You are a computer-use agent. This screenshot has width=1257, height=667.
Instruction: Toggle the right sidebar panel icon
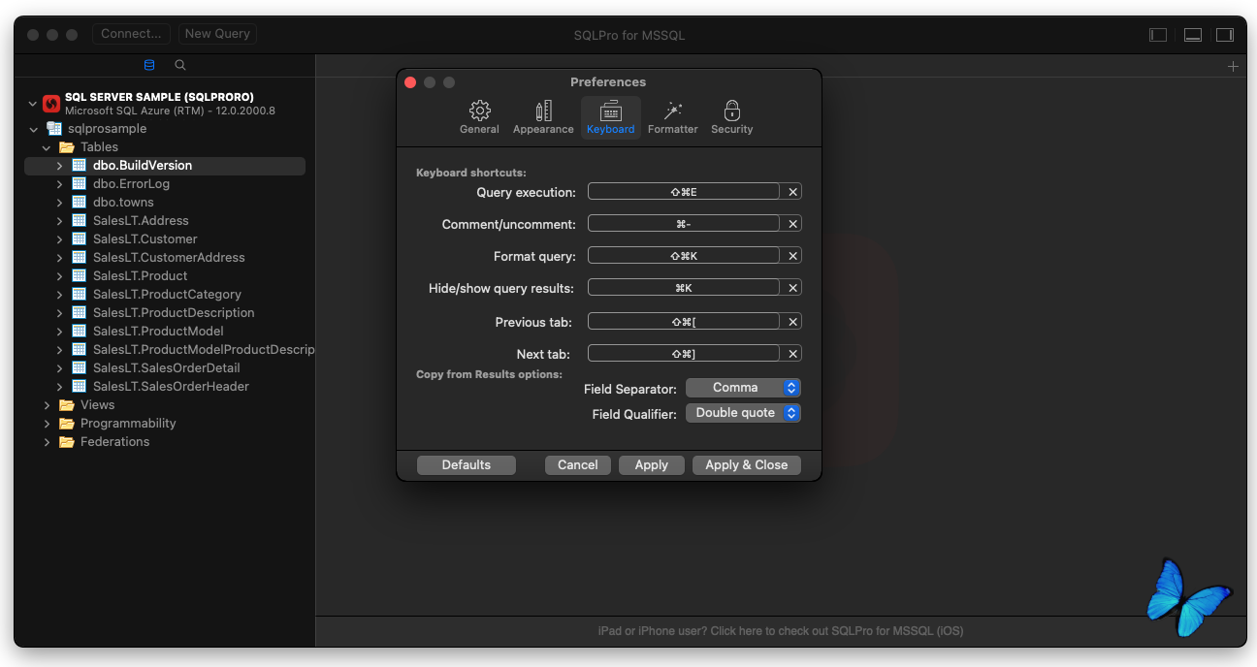tap(1225, 35)
